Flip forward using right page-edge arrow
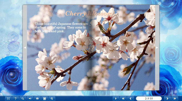 coord(157,48)
